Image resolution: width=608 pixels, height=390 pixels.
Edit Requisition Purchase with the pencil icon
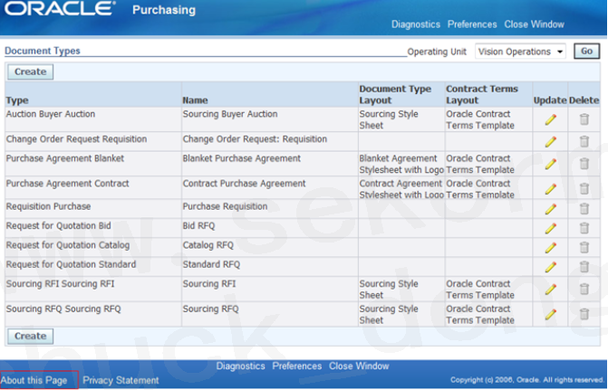pyautogui.click(x=551, y=209)
